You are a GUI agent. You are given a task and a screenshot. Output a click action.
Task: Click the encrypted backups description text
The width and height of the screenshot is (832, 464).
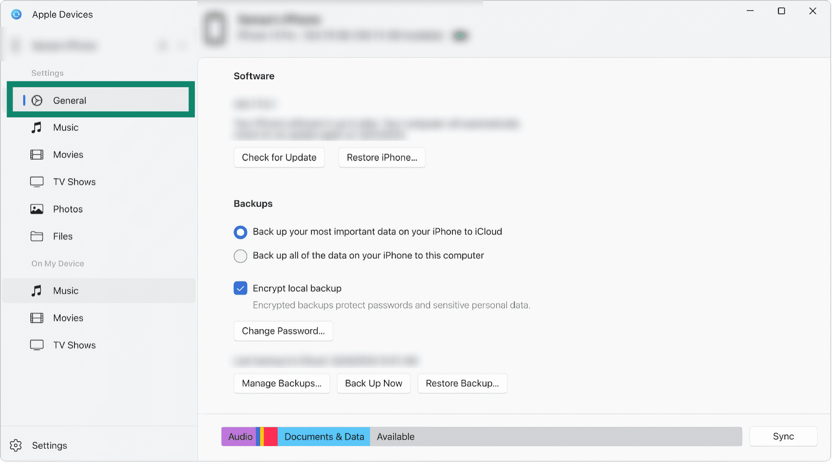[392, 306]
